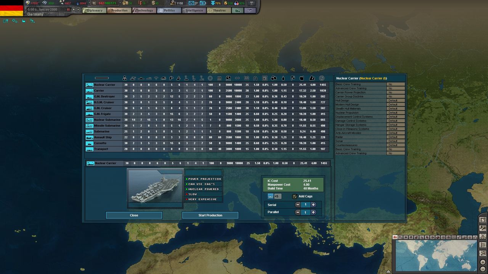Sort ship table by the double-arrow range column

pos(238,78)
